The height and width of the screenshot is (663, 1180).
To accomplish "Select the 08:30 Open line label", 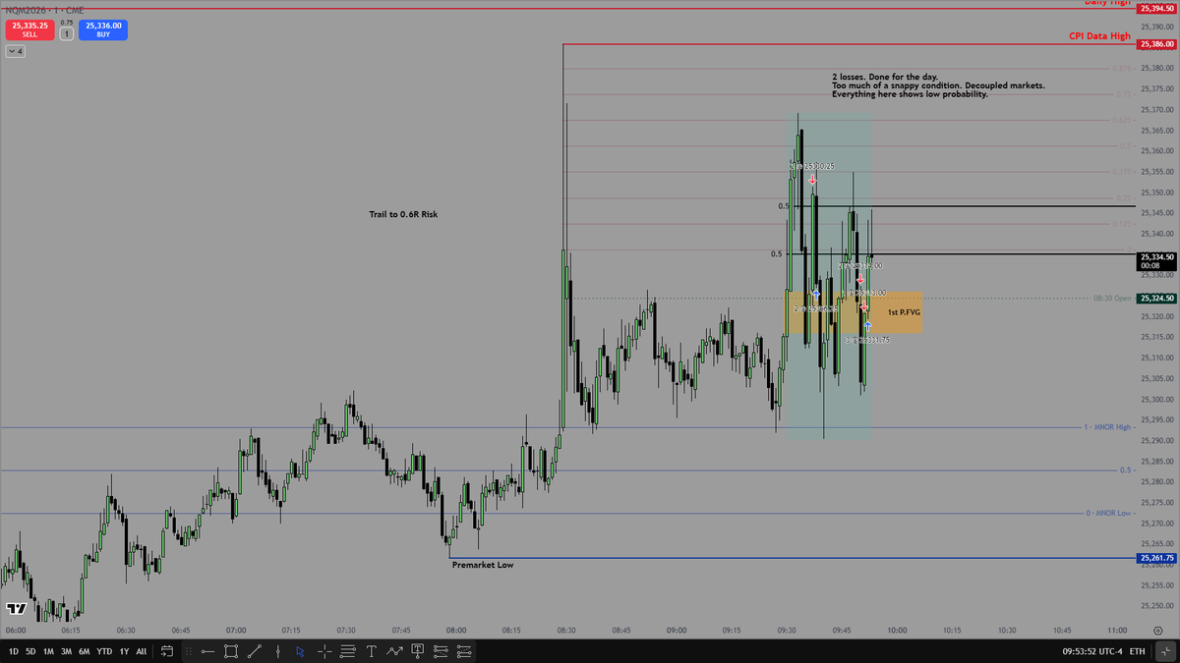I will pos(1112,298).
